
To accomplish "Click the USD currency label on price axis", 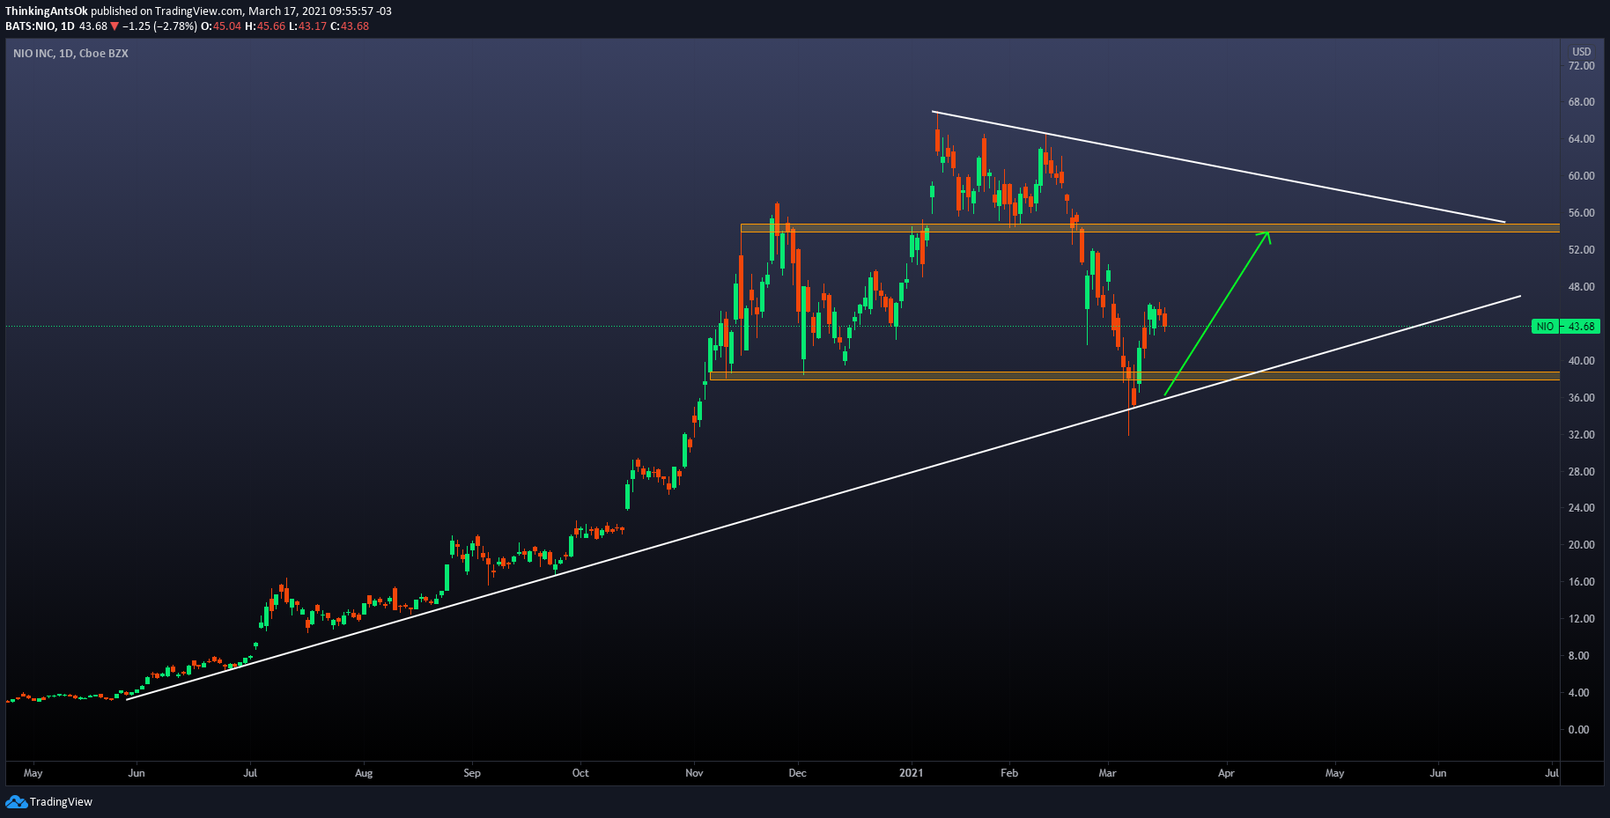I will (x=1582, y=52).
